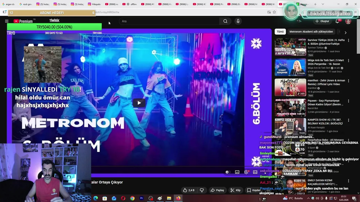Open File Explorer from taskbar
This screenshot has width=360, height=202.
tap(169, 198)
